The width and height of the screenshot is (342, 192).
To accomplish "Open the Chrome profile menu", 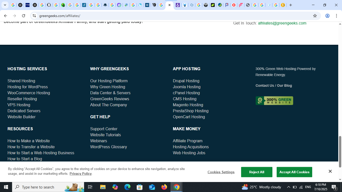I will click(x=327, y=16).
